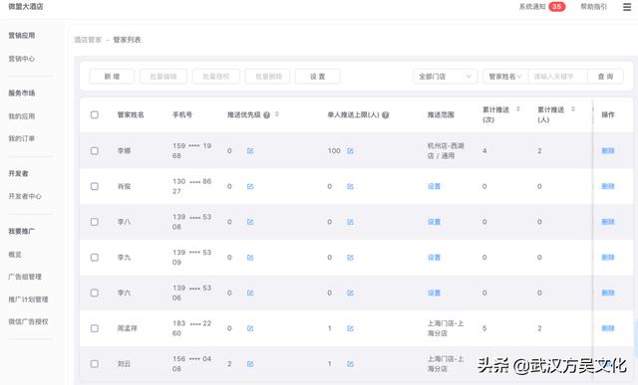Edit per-person push limit for phone 183****2260

[x=350, y=328]
